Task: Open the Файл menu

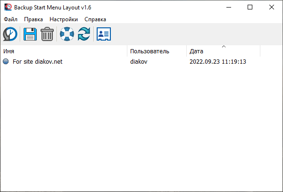Action: (x=10, y=19)
